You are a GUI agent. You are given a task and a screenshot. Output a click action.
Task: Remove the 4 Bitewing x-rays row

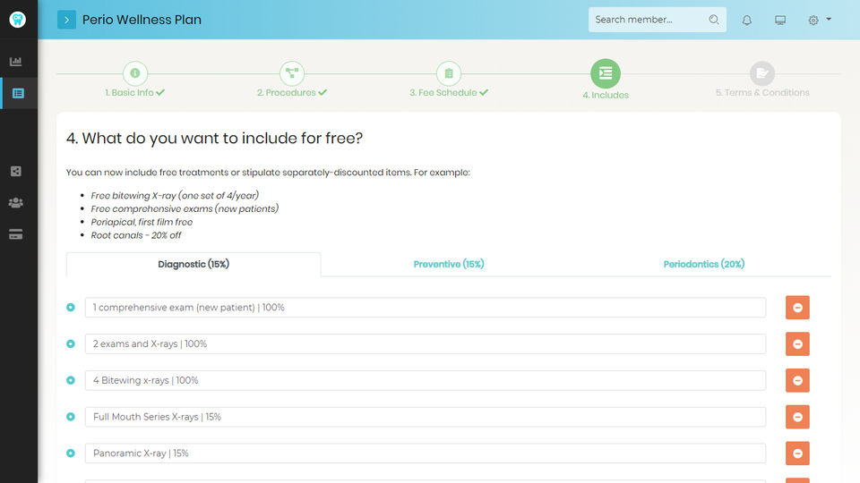(x=797, y=380)
